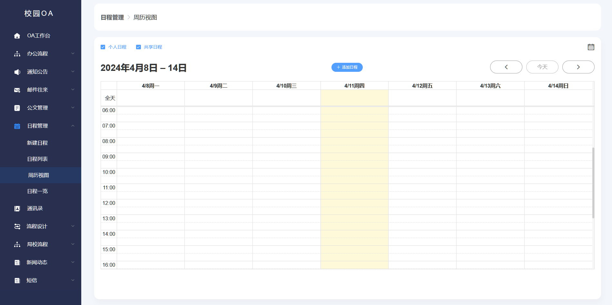The width and height of the screenshot is (612, 305).
Task: Click the 全天 row label
Action: pos(110,98)
